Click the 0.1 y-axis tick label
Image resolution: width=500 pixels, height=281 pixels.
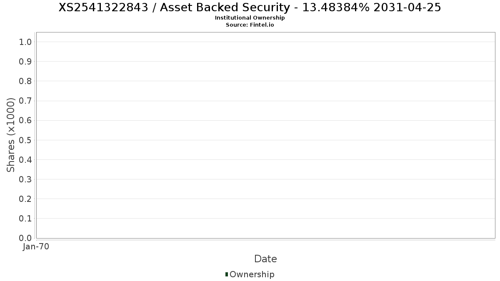(x=25, y=219)
